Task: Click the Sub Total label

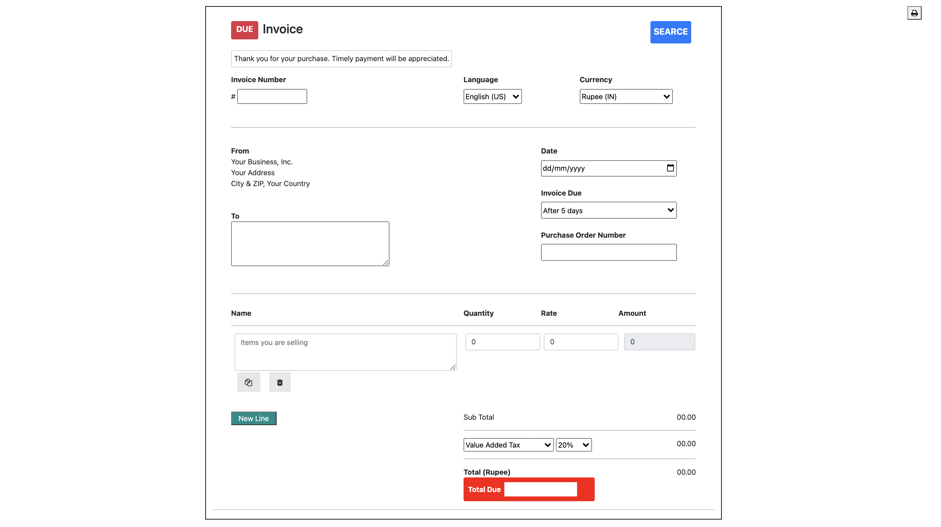Action: click(478, 417)
